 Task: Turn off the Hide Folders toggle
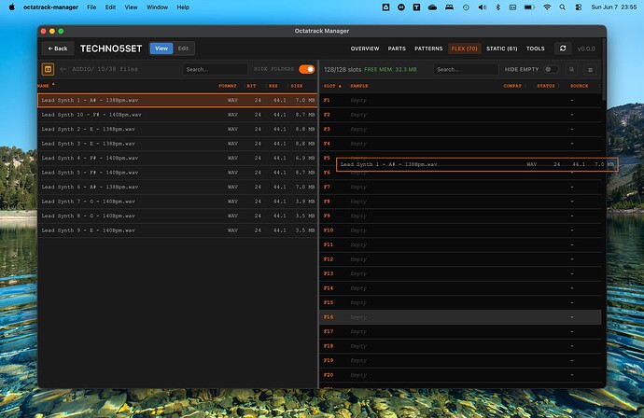click(307, 69)
